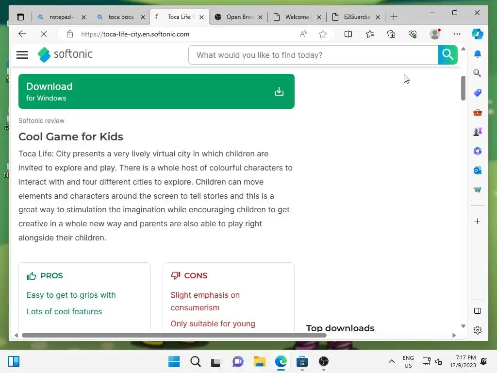Open Browser essentials heart icon

tap(413, 34)
